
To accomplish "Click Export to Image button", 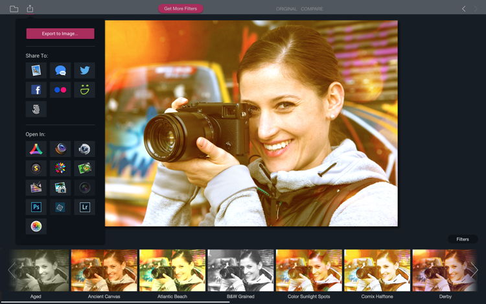I will point(60,34).
